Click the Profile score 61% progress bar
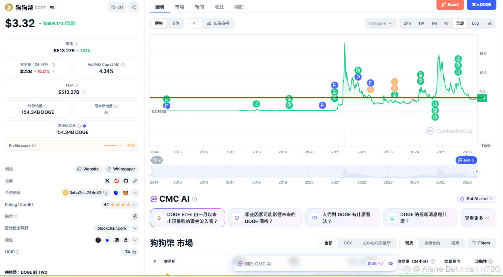This screenshot has height=277, width=503. (x=114, y=145)
